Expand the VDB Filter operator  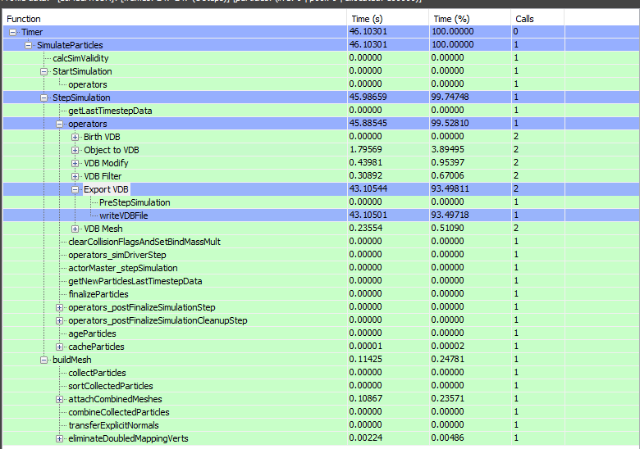[x=75, y=176]
